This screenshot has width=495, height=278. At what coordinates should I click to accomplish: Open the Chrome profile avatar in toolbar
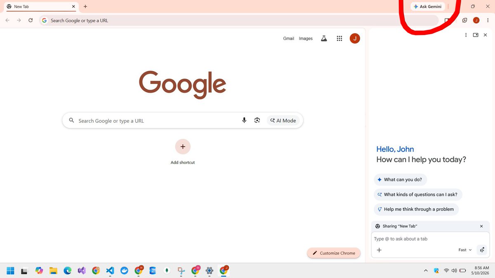pyautogui.click(x=476, y=20)
